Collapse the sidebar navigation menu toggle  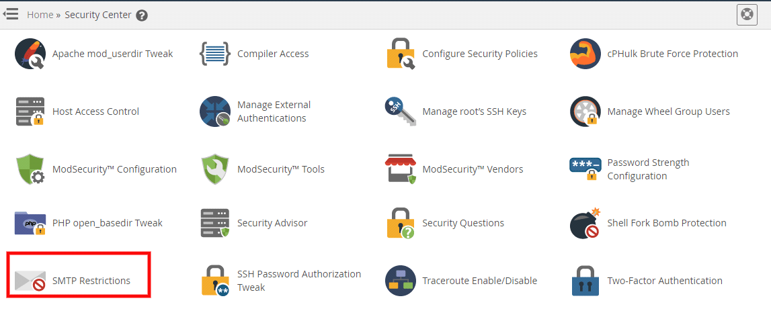[x=11, y=14]
